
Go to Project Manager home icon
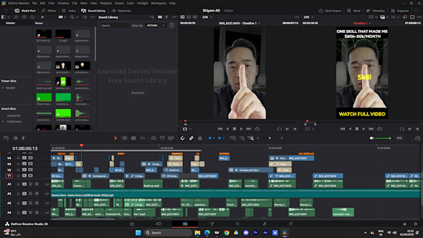click(405, 224)
